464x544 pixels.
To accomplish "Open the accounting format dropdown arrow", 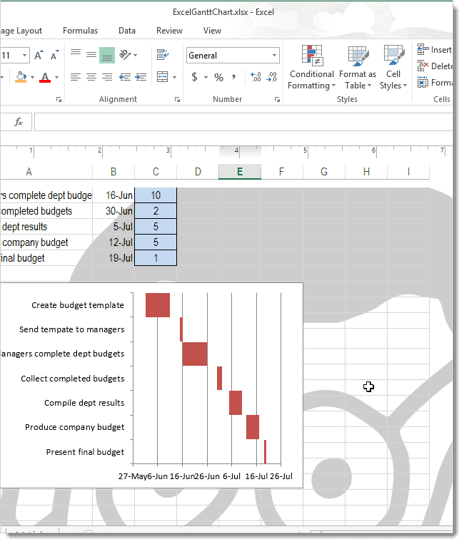I will (x=206, y=77).
